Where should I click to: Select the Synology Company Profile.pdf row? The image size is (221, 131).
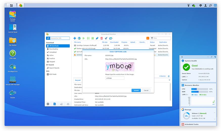121,46
